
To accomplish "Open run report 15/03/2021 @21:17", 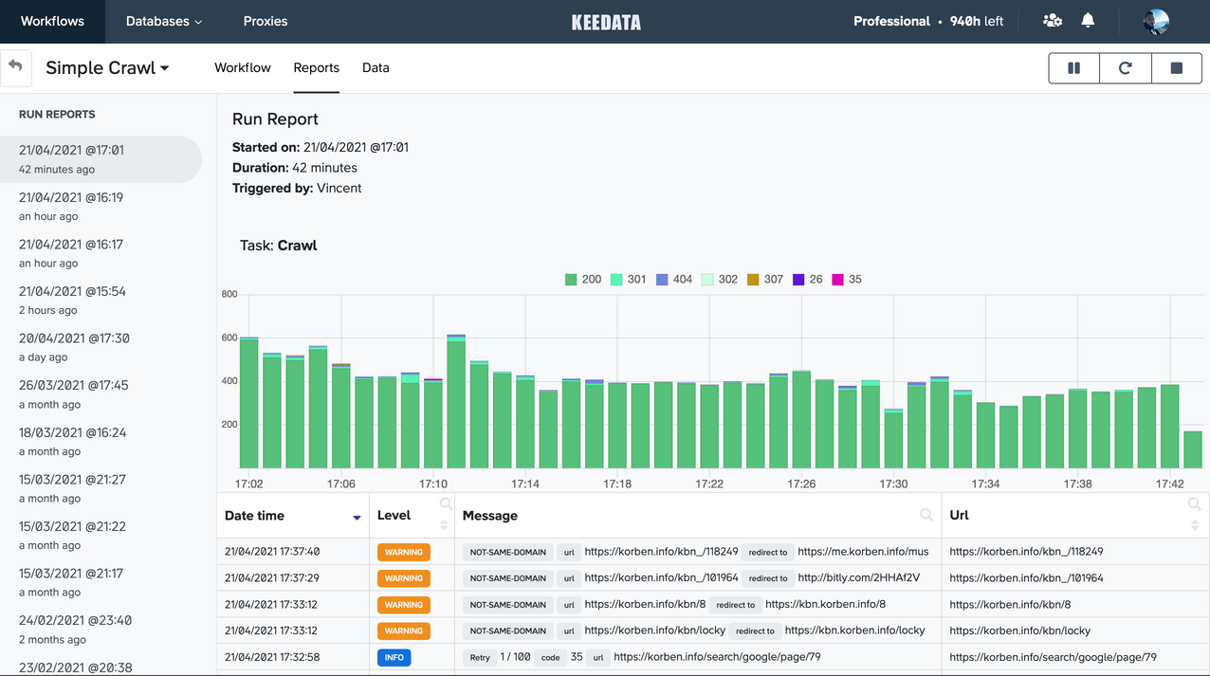I will click(x=101, y=582).
